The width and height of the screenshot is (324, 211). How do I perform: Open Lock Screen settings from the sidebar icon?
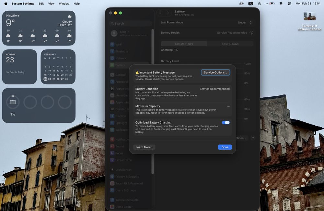point(112,169)
